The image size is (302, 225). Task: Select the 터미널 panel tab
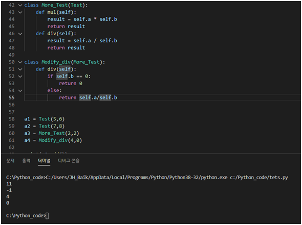point(44,161)
